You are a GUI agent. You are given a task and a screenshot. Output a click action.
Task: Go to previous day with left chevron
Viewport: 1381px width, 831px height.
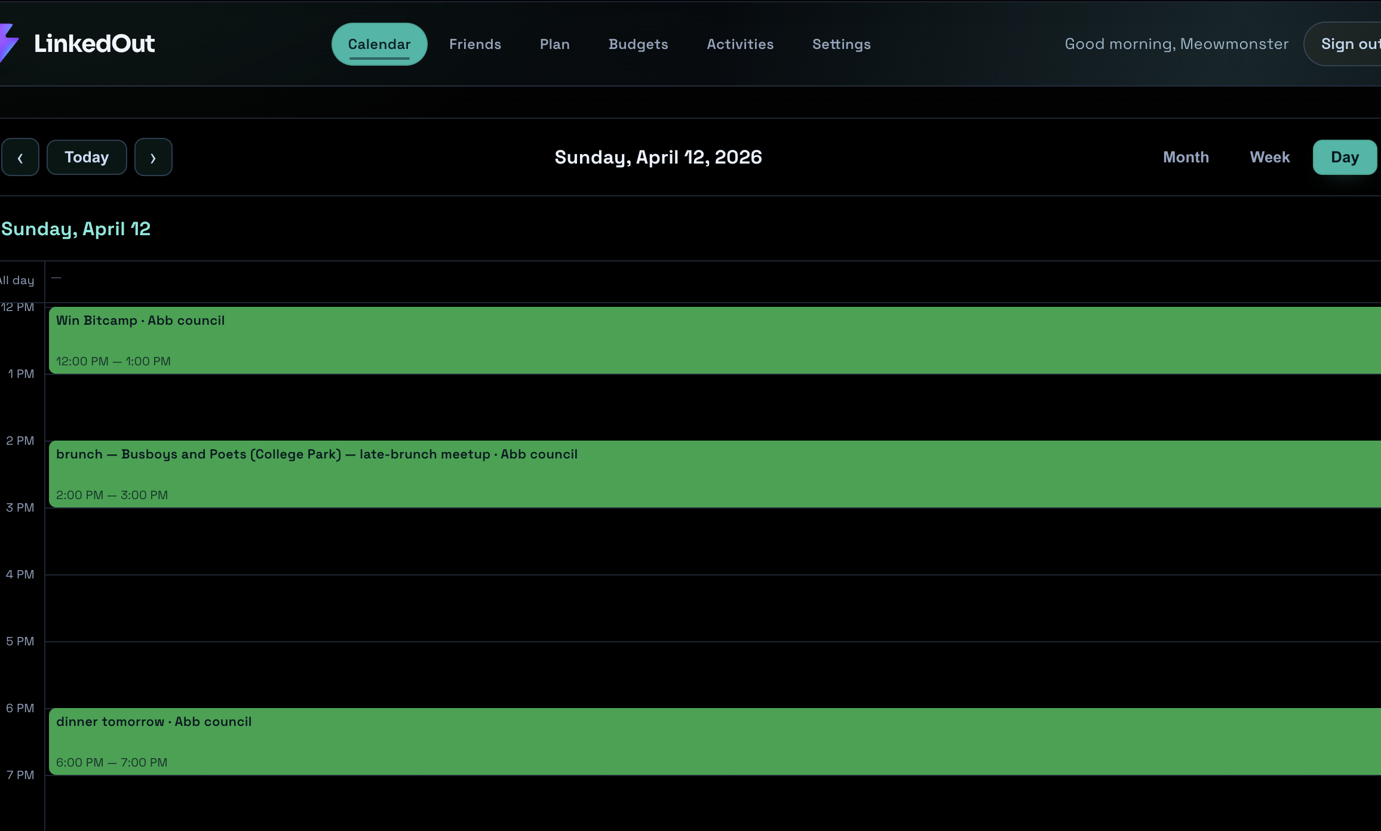(x=20, y=158)
